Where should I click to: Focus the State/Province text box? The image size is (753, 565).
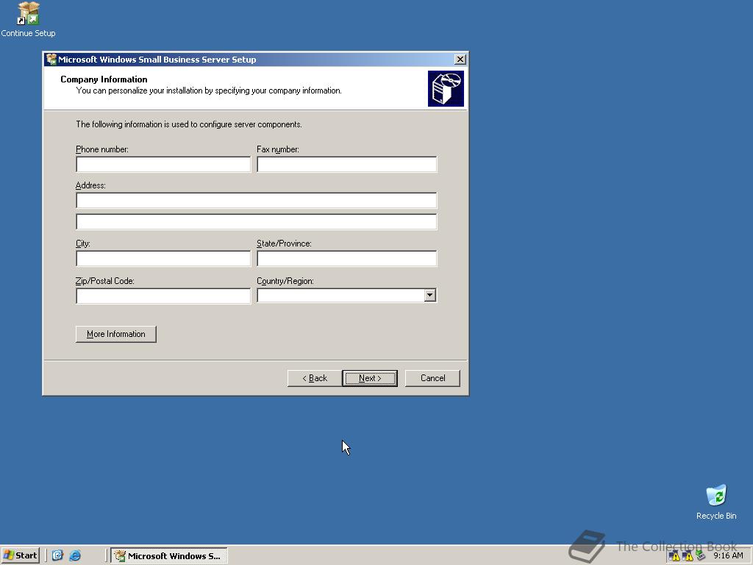click(347, 258)
